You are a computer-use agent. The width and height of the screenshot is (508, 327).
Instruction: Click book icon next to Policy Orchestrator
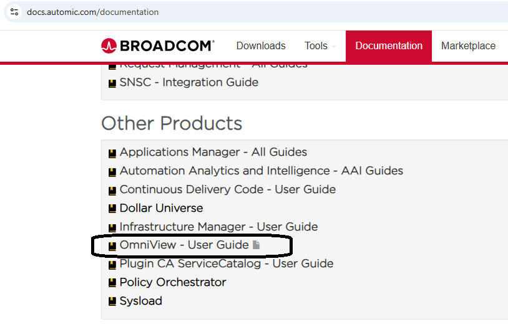[x=112, y=283]
